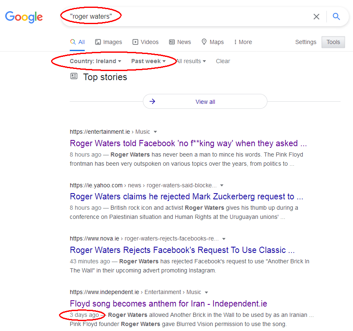
Task: Expand arrow next to www.nova.ie URL
Action: pyautogui.click(x=224, y=239)
